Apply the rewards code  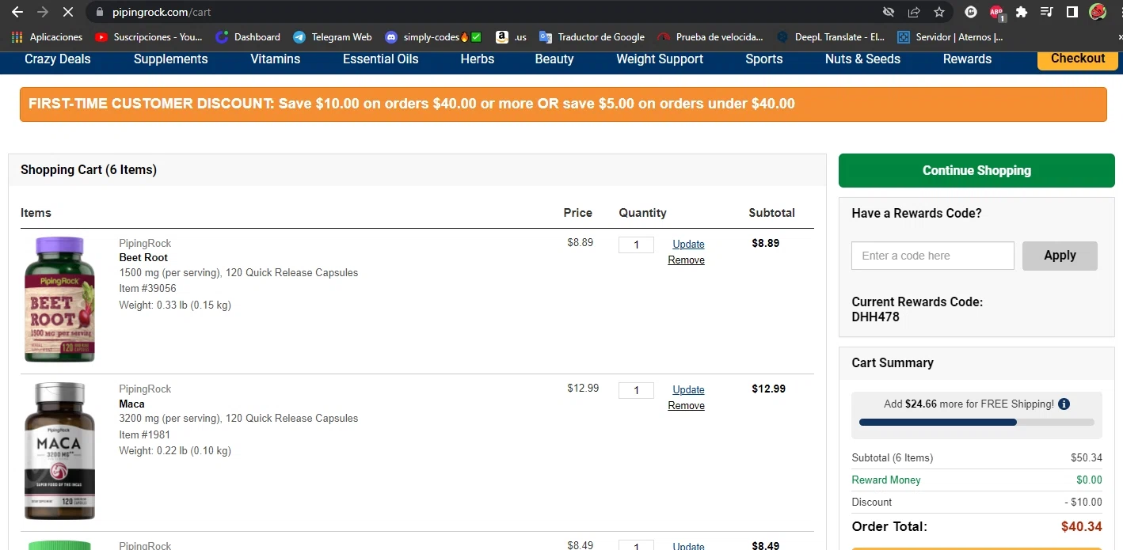(1060, 256)
